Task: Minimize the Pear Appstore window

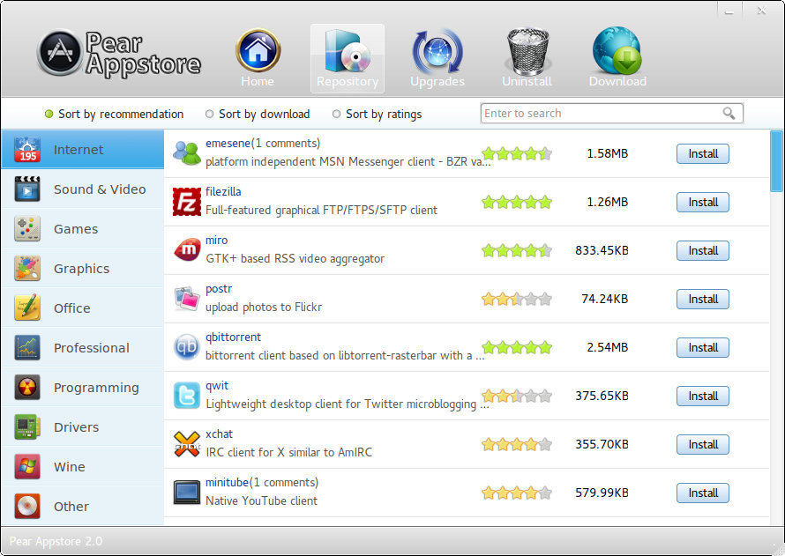Action: pyautogui.click(x=729, y=11)
